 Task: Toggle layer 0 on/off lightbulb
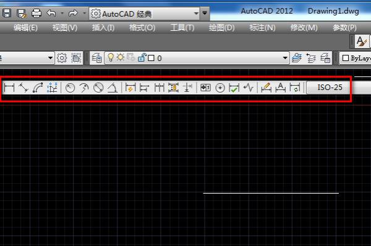coord(111,57)
